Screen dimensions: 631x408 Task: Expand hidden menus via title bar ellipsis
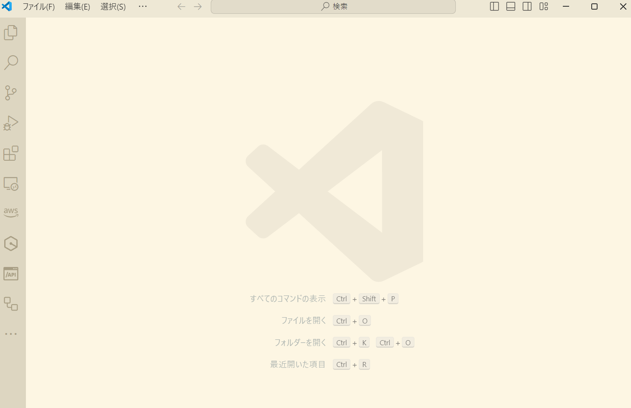coord(143,7)
